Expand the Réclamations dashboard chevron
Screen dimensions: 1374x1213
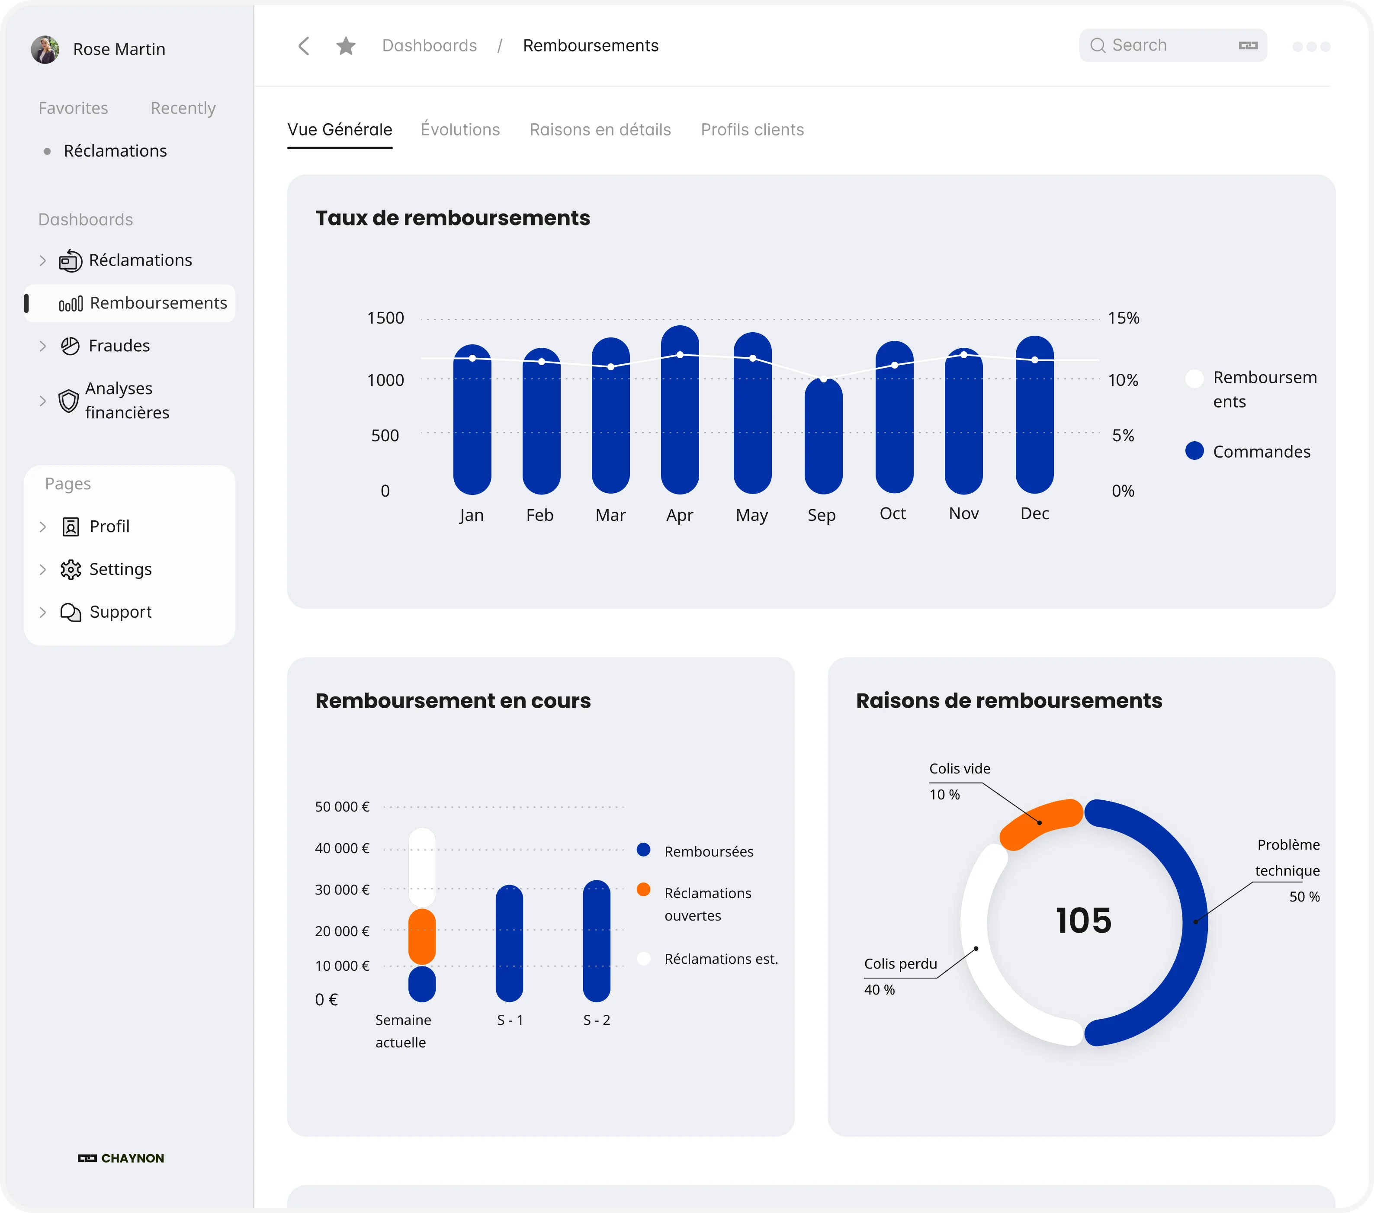(42, 261)
